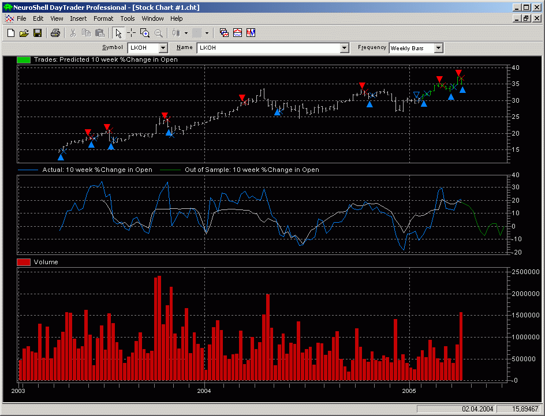The width and height of the screenshot is (545, 416).
Task: Click the Actual 10 week %Change legend label
Action: pyautogui.click(x=97, y=170)
